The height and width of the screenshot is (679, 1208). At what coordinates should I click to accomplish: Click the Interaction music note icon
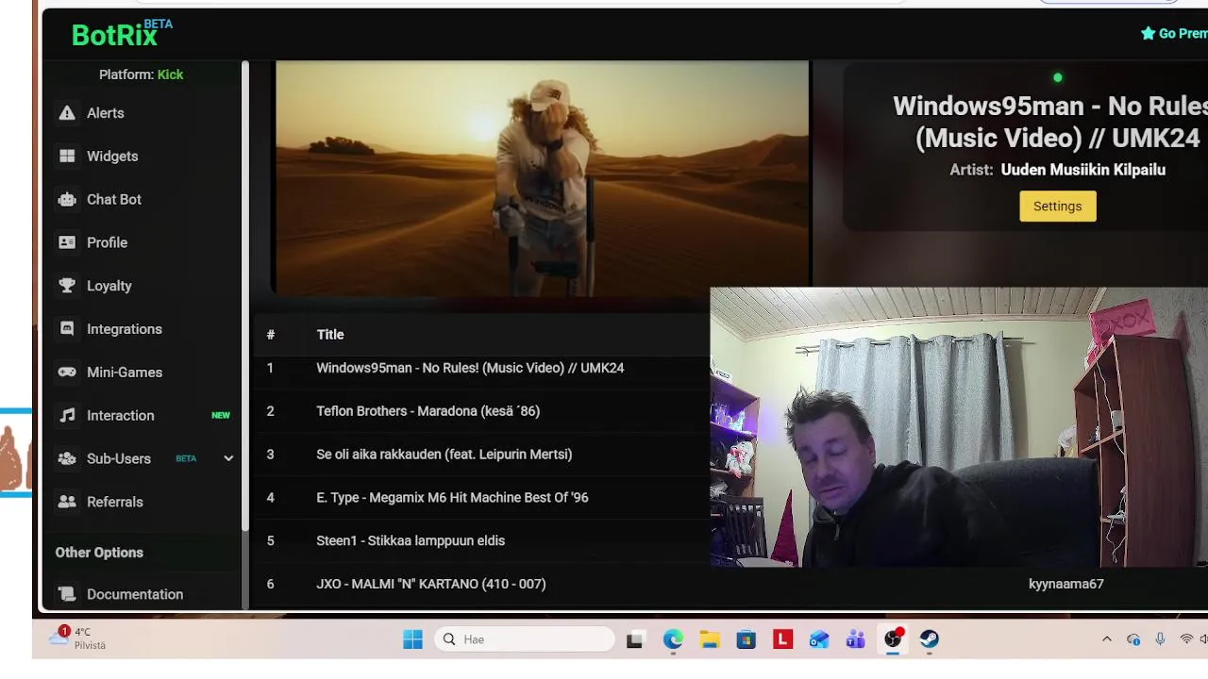pos(67,416)
